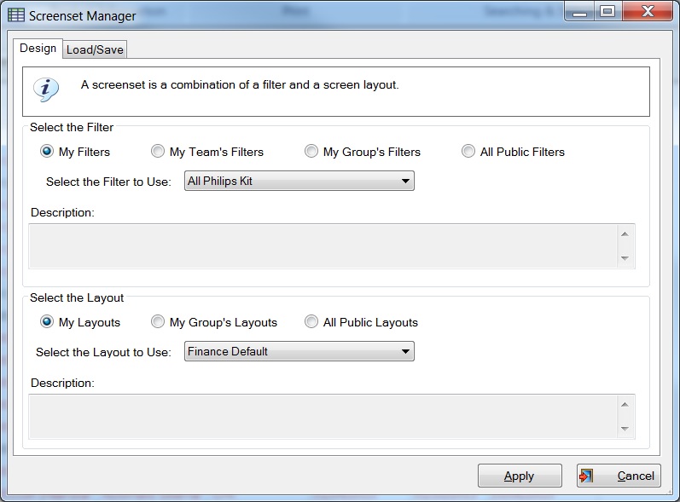Screen dimensions: 680x502
Task: Select the All Public Filters radio button
Action: 468,151
